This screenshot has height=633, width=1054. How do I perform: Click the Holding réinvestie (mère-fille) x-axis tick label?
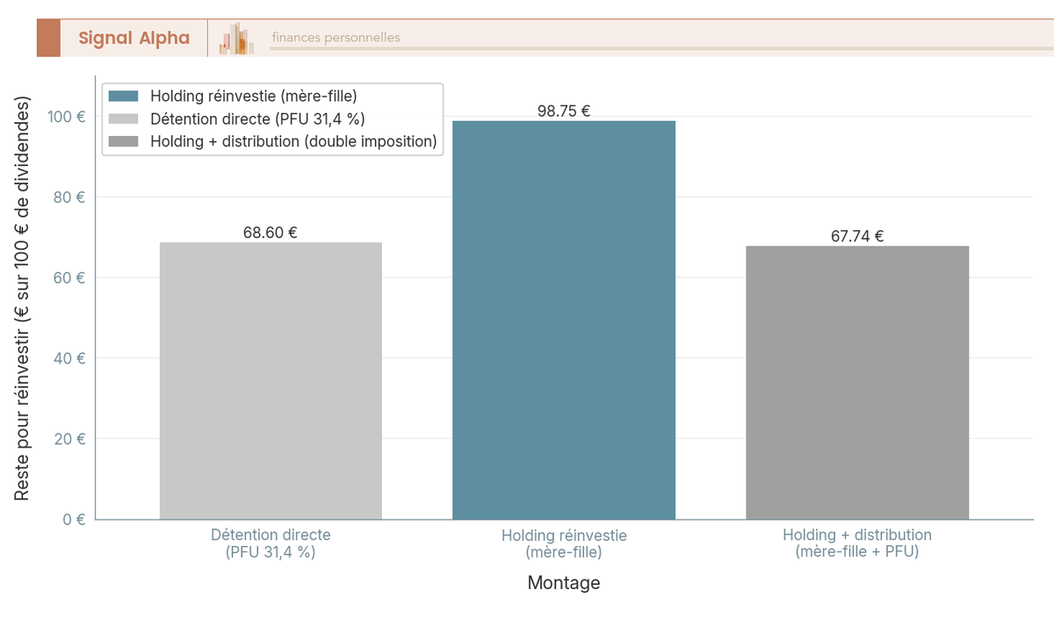[564, 543]
